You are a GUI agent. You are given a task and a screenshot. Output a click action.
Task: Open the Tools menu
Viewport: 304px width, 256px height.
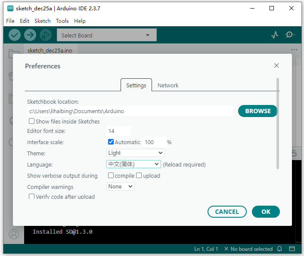pyautogui.click(x=62, y=21)
